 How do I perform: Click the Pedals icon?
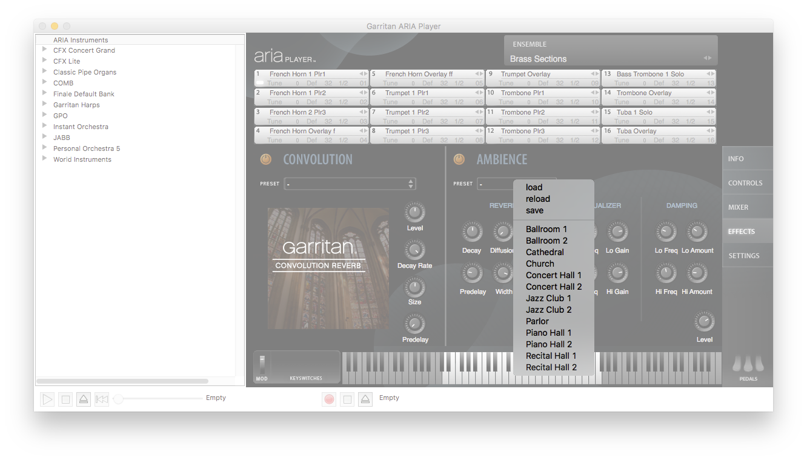click(x=748, y=364)
